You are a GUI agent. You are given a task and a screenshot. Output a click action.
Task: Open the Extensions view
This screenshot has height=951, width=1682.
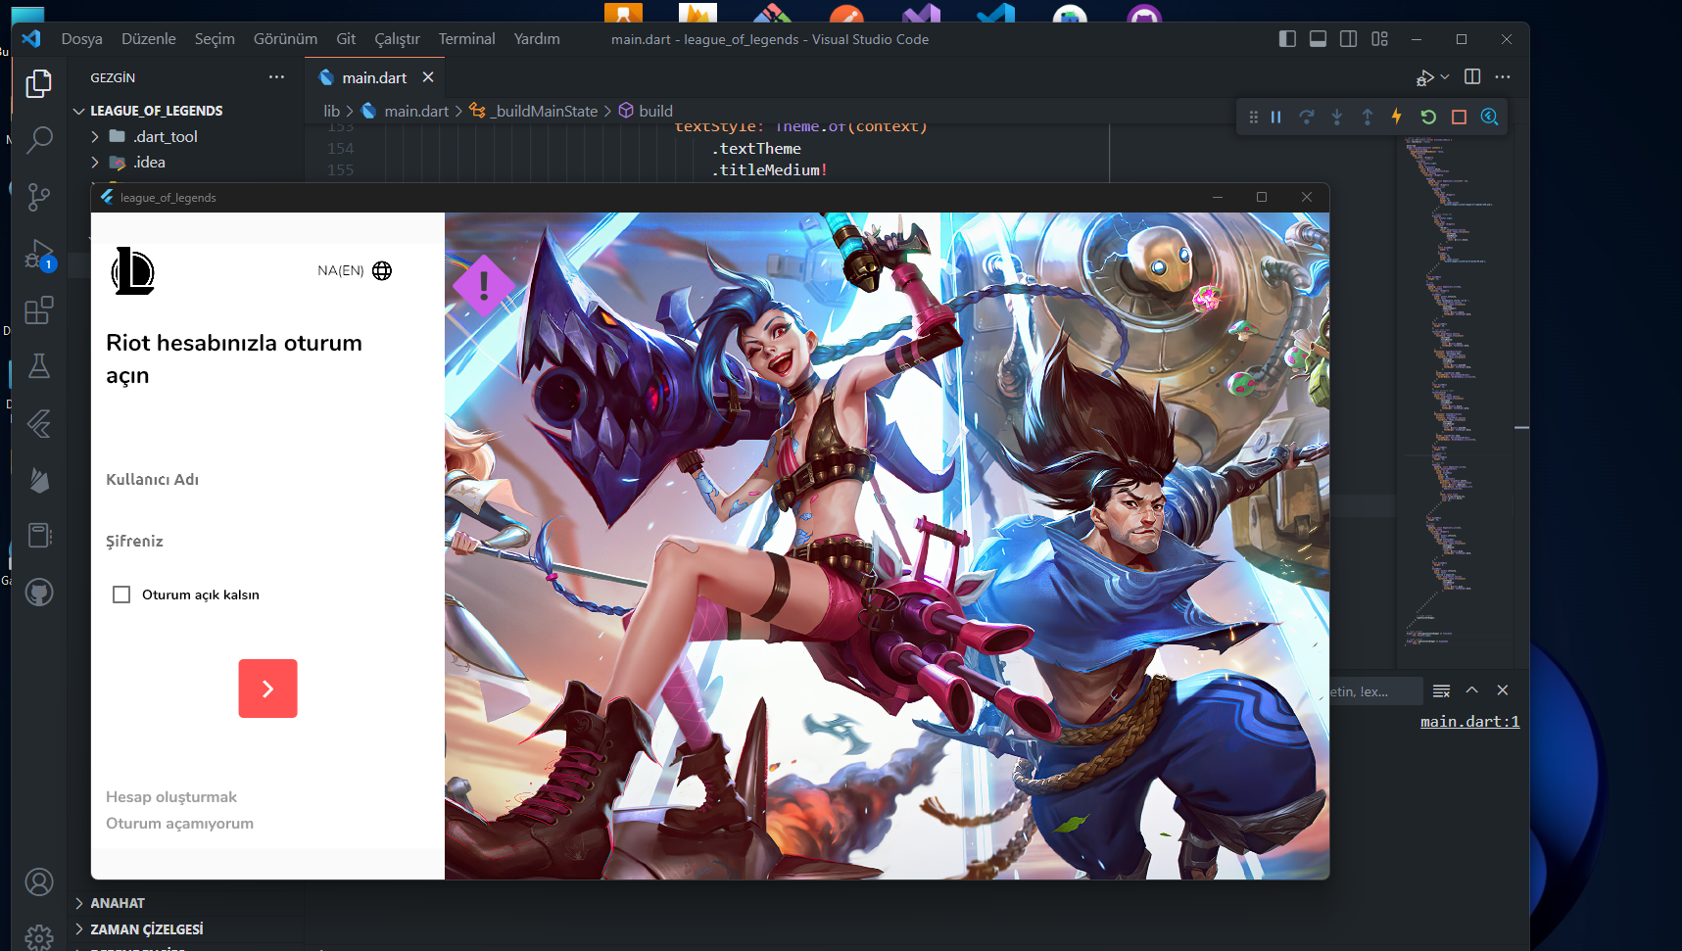coord(39,309)
